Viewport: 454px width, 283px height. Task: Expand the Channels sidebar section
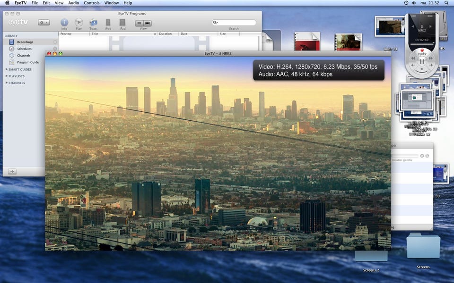[x=7, y=83]
